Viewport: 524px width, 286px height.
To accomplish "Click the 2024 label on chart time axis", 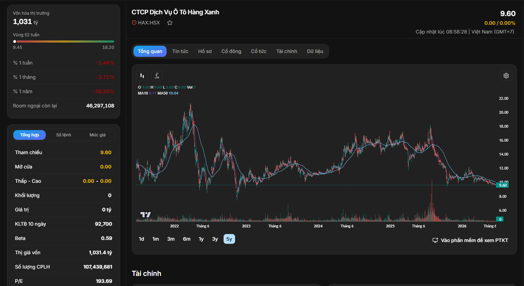I will [318, 226].
